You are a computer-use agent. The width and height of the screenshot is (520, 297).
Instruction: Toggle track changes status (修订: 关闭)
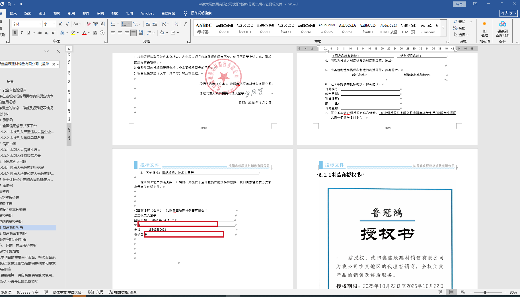pyautogui.click(x=95, y=292)
